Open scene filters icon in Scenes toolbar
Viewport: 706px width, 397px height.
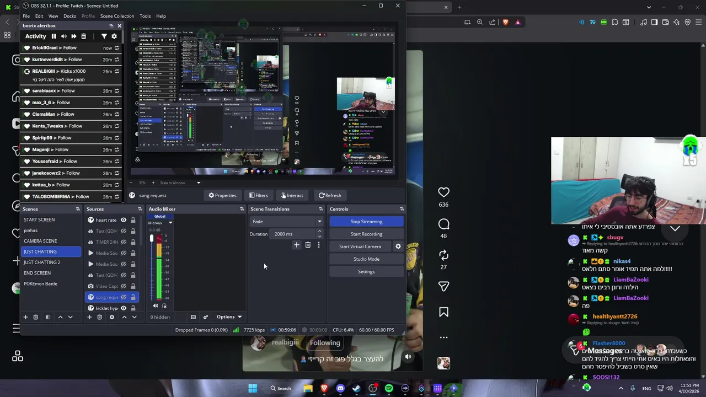click(47, 317)
